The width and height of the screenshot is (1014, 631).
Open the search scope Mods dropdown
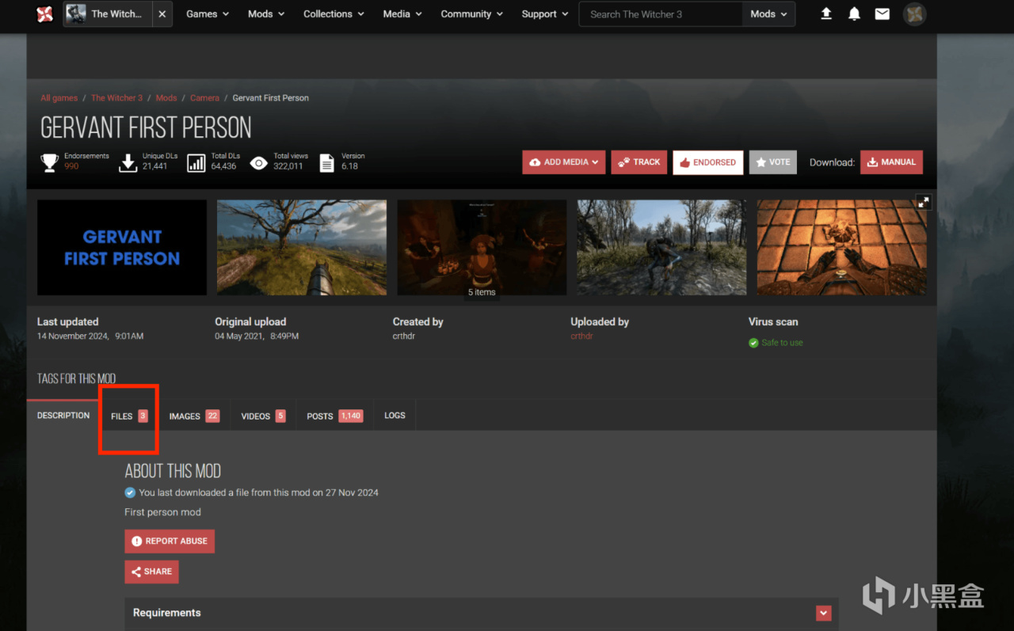[768, 14]
